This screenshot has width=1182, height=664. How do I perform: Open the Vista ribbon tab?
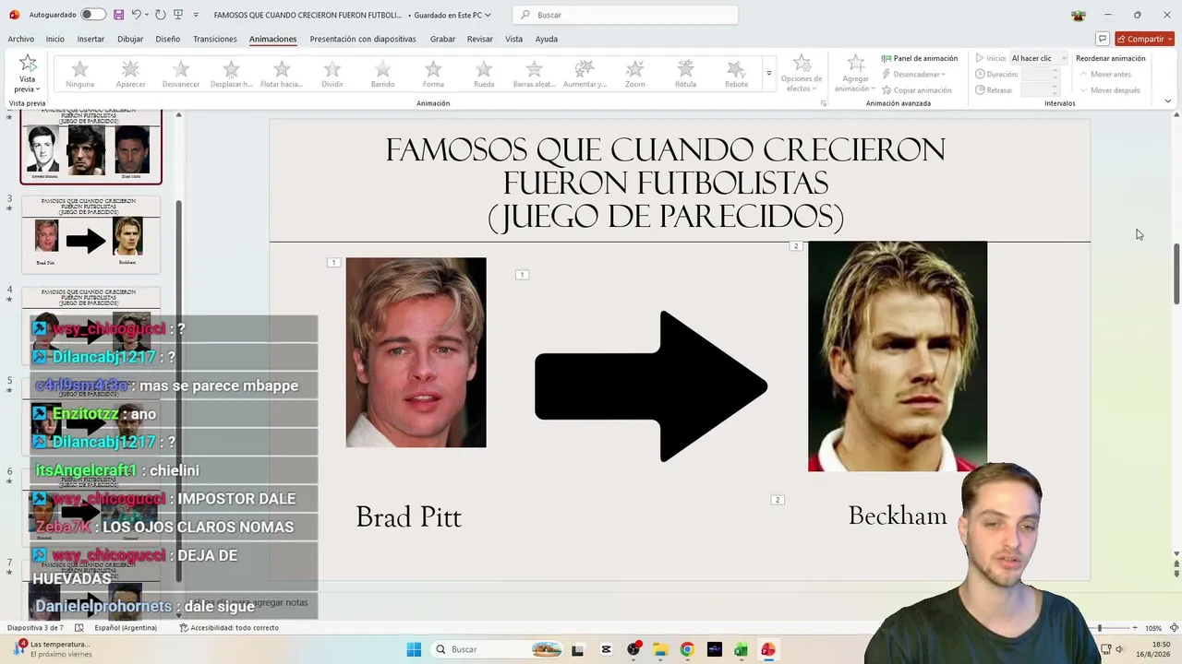[x=513, y=39]
